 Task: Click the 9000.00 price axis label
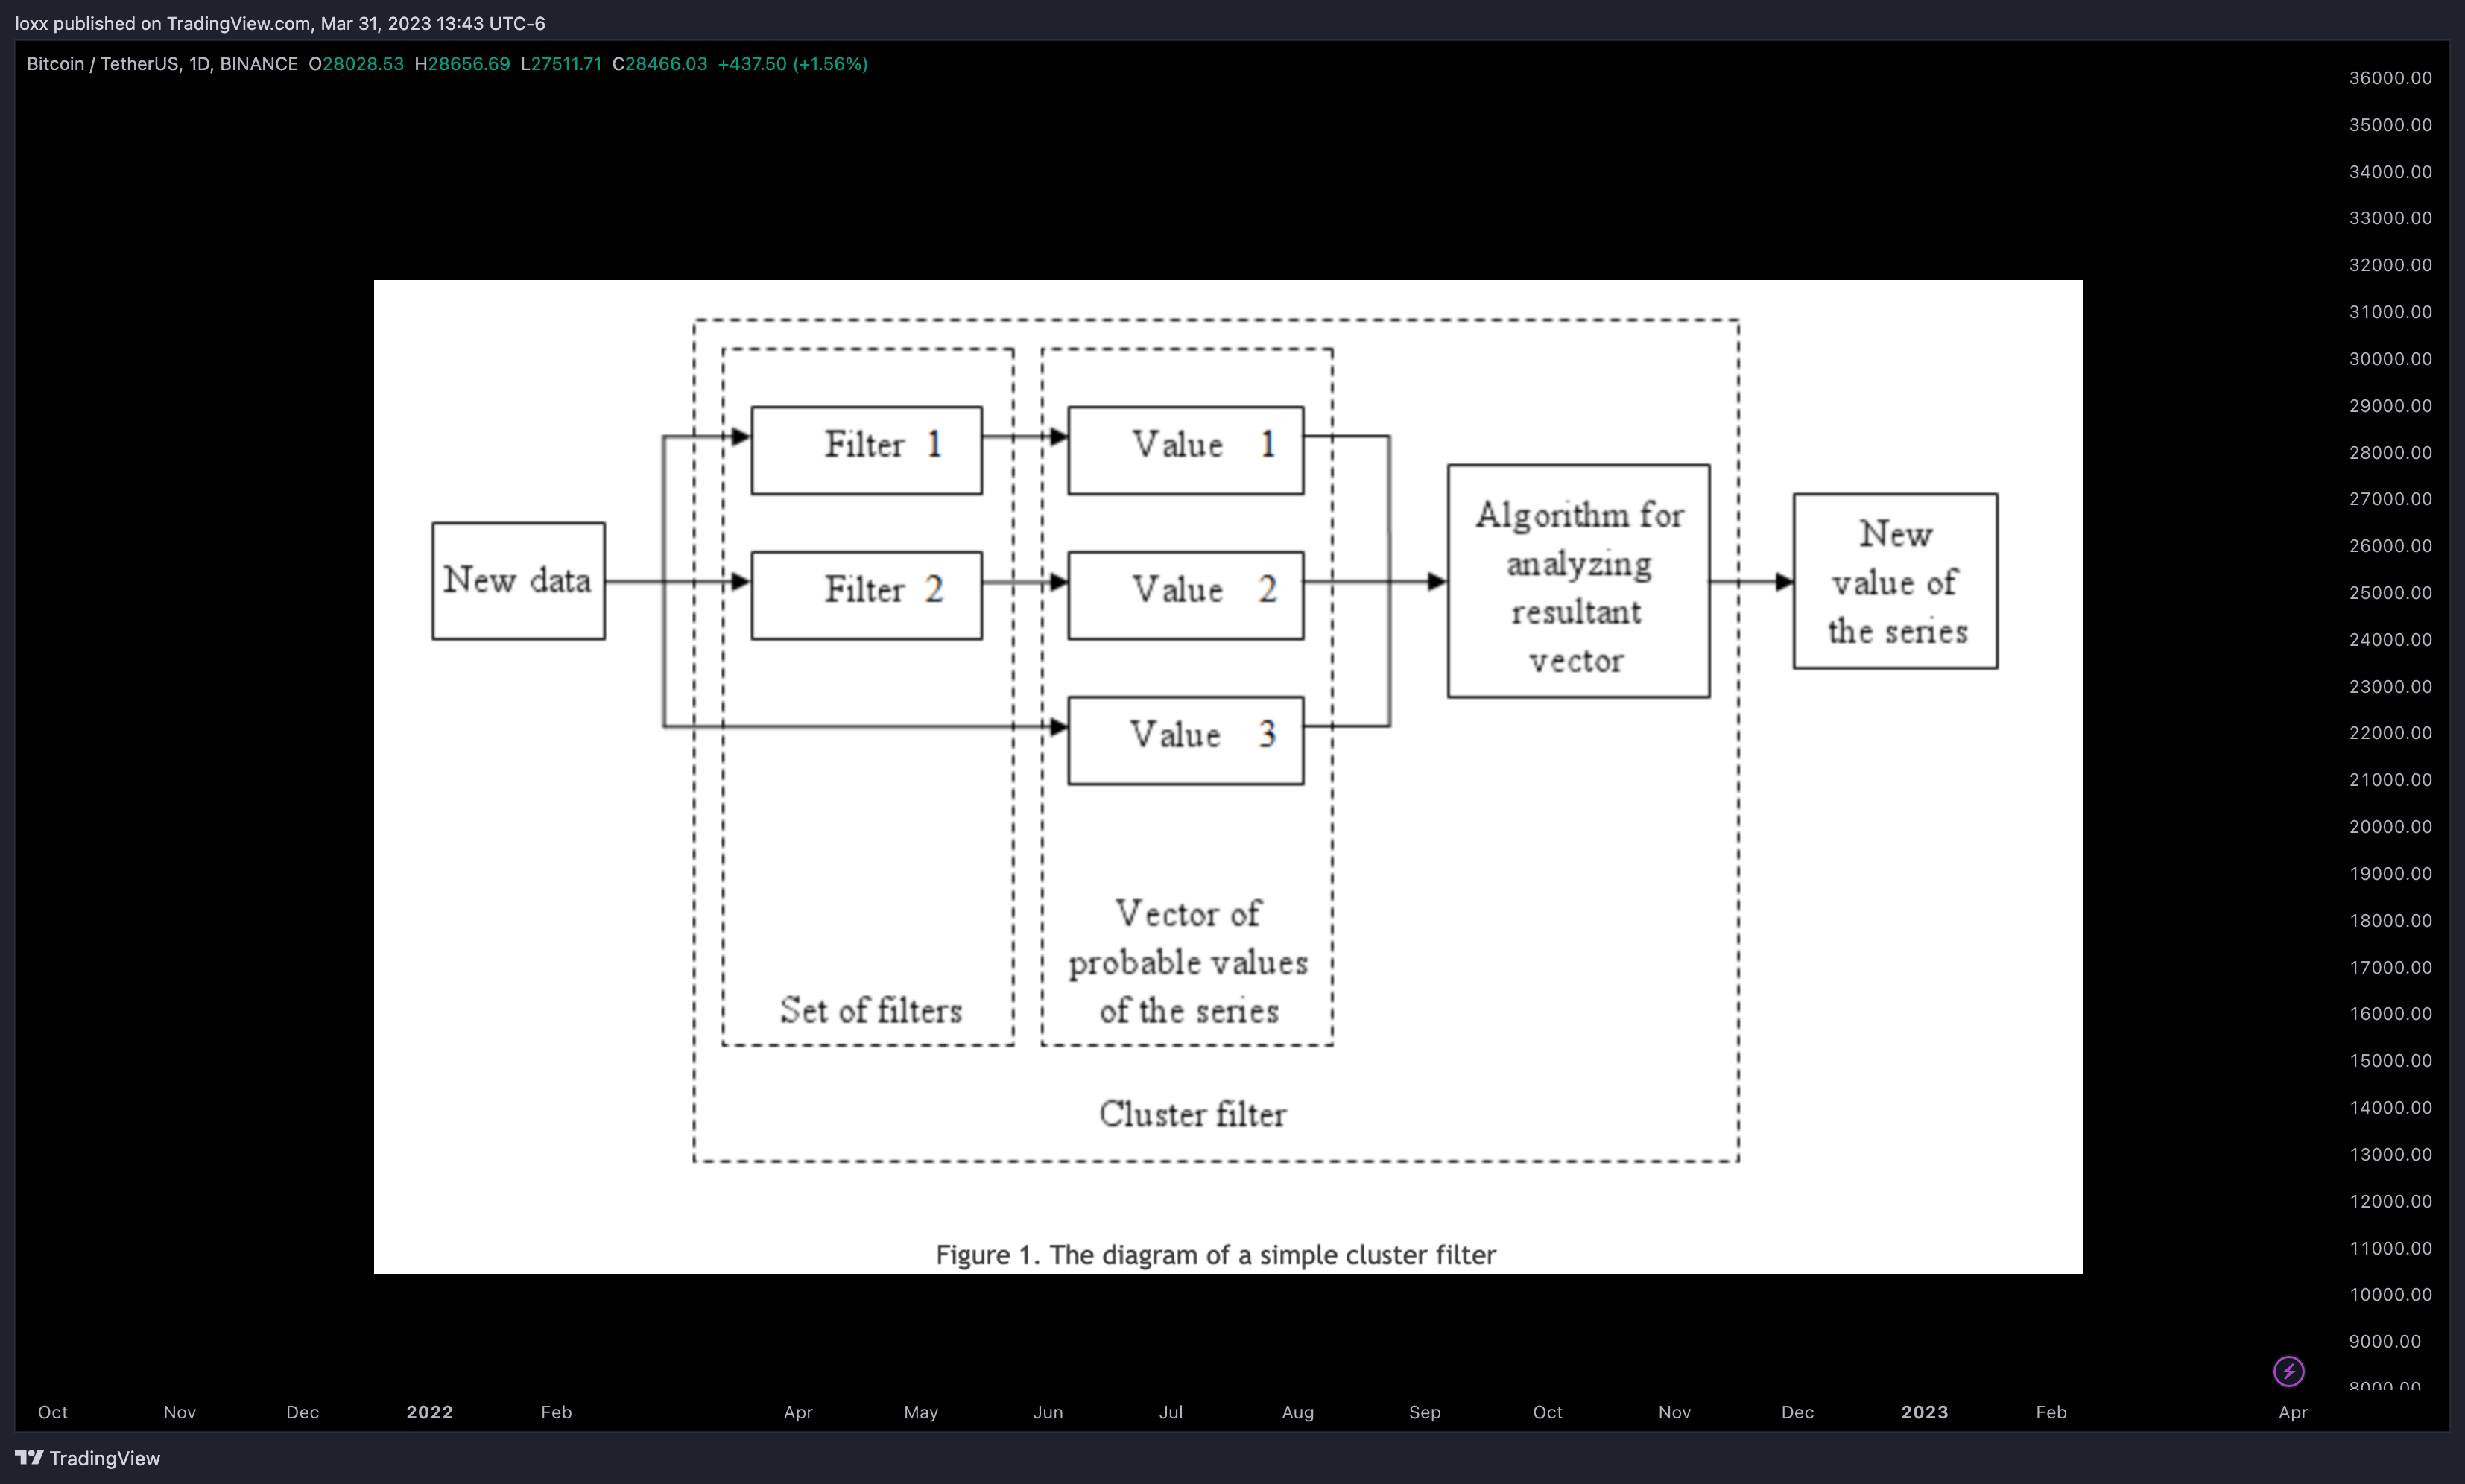coord(2385,1342)
